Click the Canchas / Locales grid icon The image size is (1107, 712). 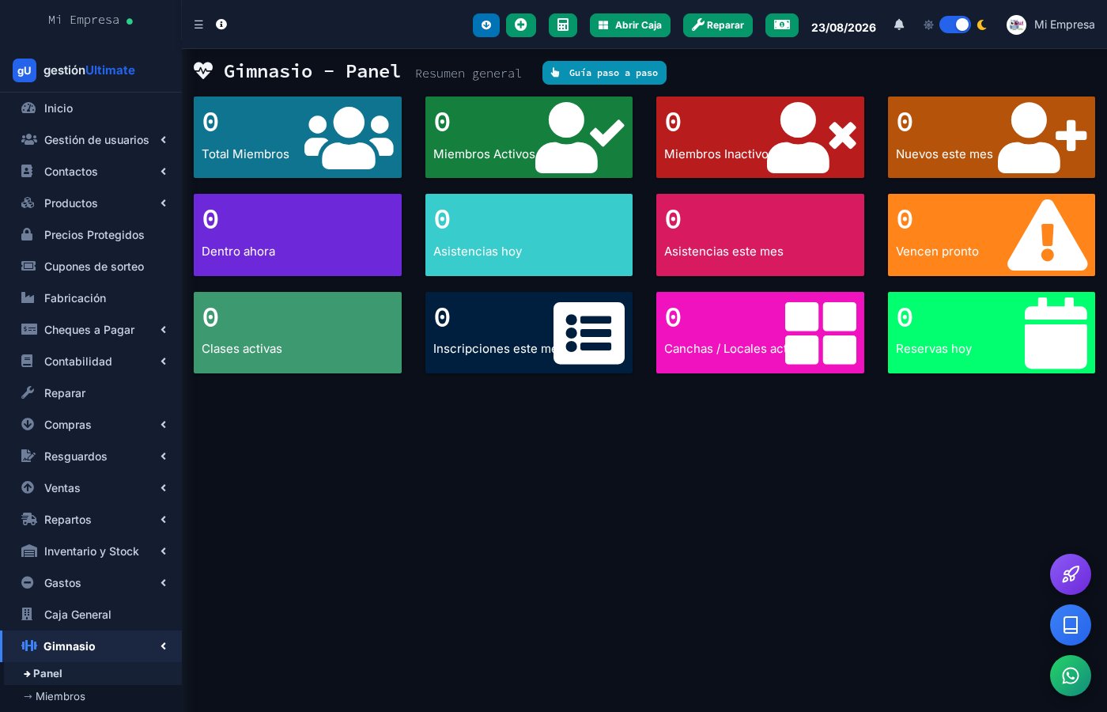click(x=821, y=333)
